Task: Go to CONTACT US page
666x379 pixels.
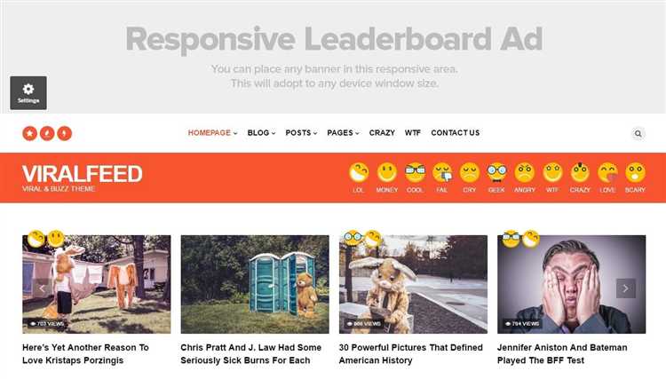Action: 456,133
